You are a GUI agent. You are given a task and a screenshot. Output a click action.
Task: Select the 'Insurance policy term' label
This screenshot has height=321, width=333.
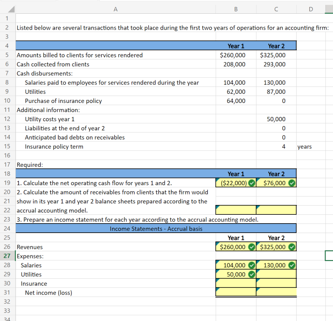point(54,147)
